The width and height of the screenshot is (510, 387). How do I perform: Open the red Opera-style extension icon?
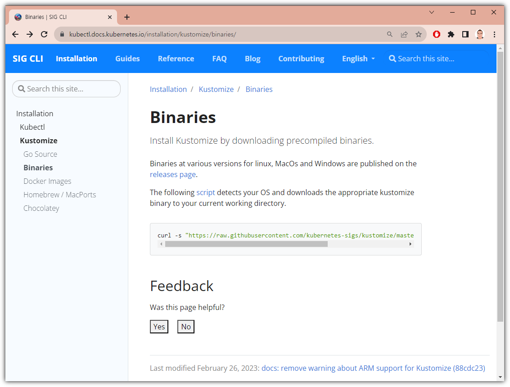click(437, 34)
